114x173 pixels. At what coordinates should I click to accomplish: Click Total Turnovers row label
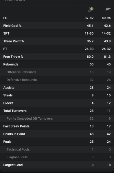coord(15,111)
